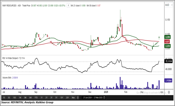Viewport: 175px width, 106px height.
Task: Select the 3Y time range button
Action: pyautogui.click(x=51, y=97)
